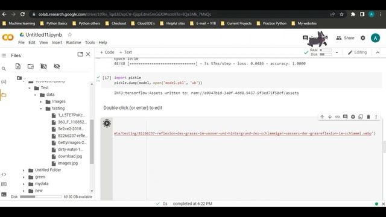Run the active code cell

pos(107,123)
